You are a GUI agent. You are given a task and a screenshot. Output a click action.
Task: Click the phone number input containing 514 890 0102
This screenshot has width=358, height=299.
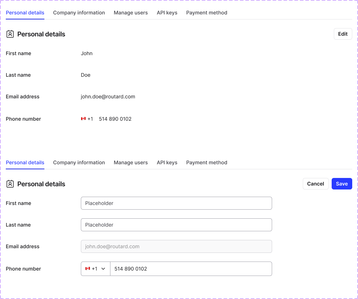point(191,269)
